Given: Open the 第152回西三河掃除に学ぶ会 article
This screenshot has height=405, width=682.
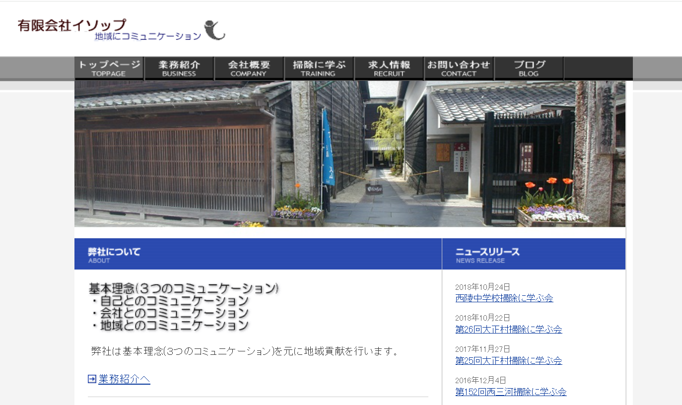Looking at the screenshot, I should click(511, 392).
